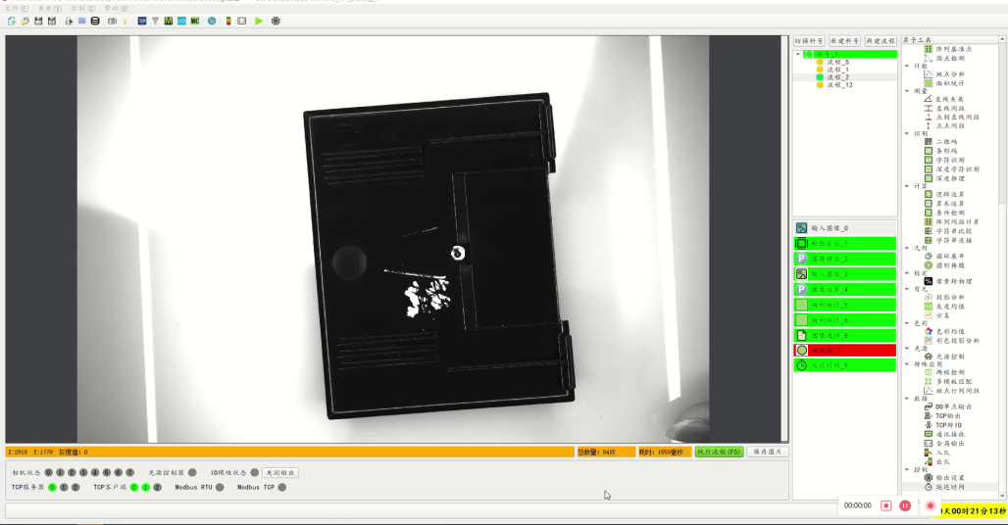Click the camera icon in the toolbar
The image size is (1008, 525).
pos(112,21)
